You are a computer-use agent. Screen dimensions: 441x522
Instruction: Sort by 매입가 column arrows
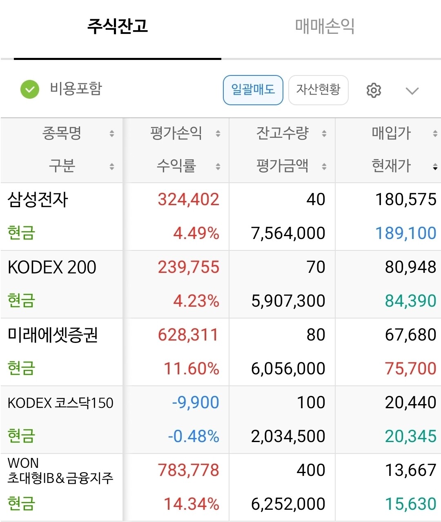[x=435, y=133]
